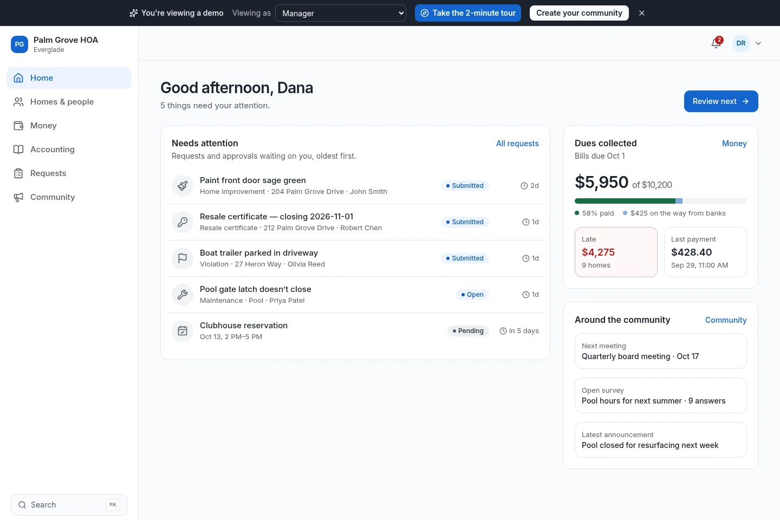Click the notification count badge 2

719,40
